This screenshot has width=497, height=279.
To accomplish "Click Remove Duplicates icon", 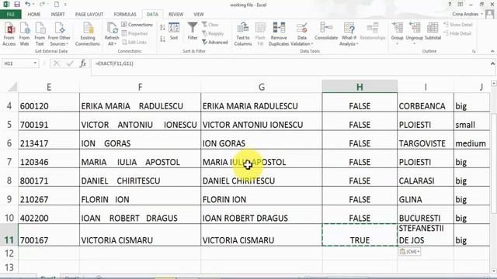I will [279, 34].
